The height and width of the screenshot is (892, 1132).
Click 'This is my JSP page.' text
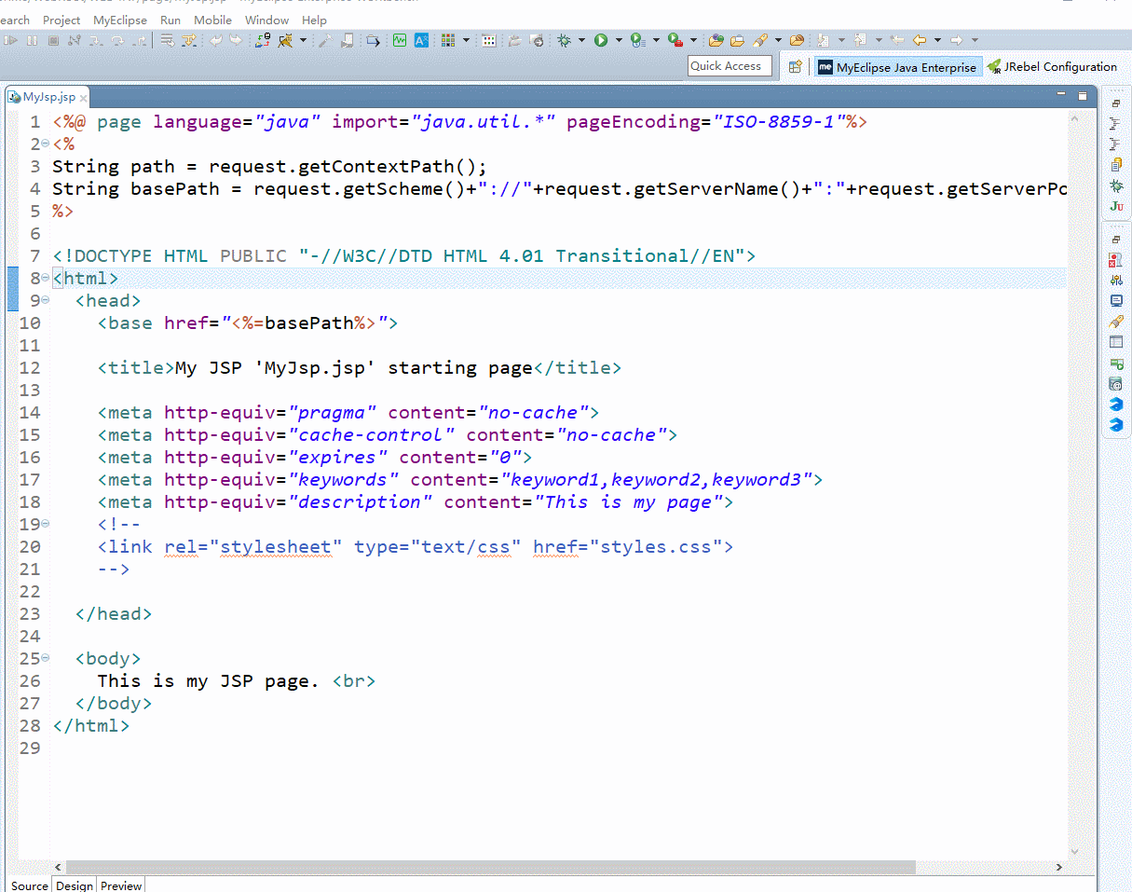209,681
